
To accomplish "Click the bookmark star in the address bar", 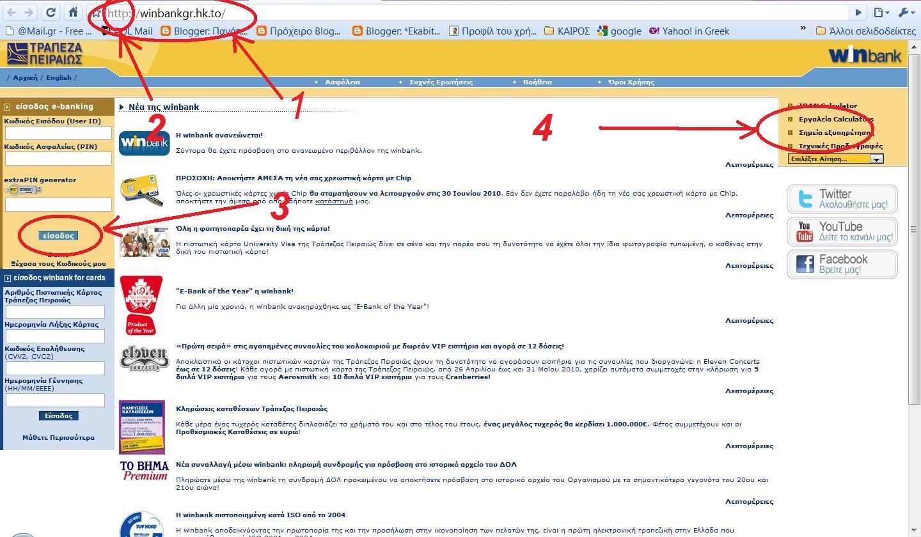I will pyautogui.click(x=96, y=13).
